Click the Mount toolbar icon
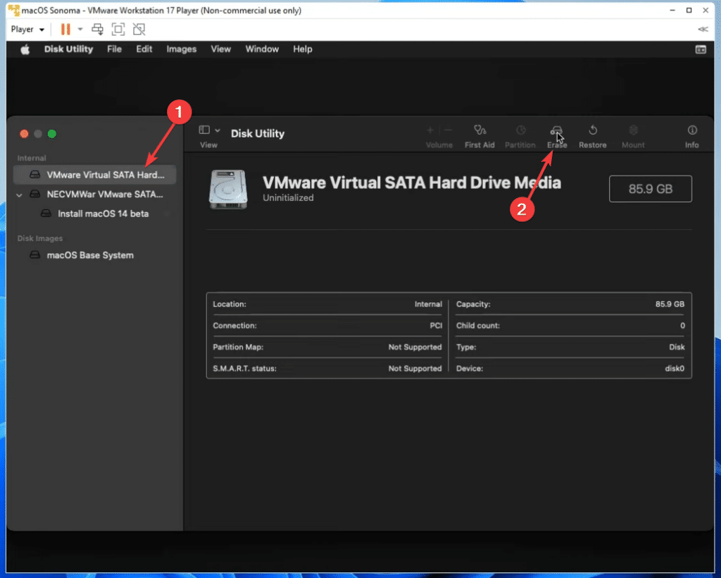Image resolution: width=721 pixels, height=578 pixels. 633,130
